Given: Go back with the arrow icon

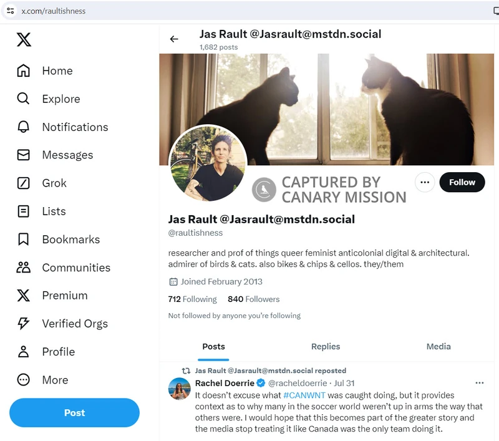Looking at the screenshot, I should click(x=174, y=39).
